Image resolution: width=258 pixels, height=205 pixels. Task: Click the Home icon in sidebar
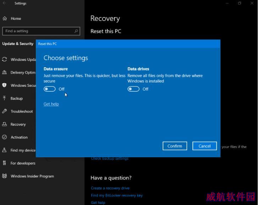[x=5, y=18]
